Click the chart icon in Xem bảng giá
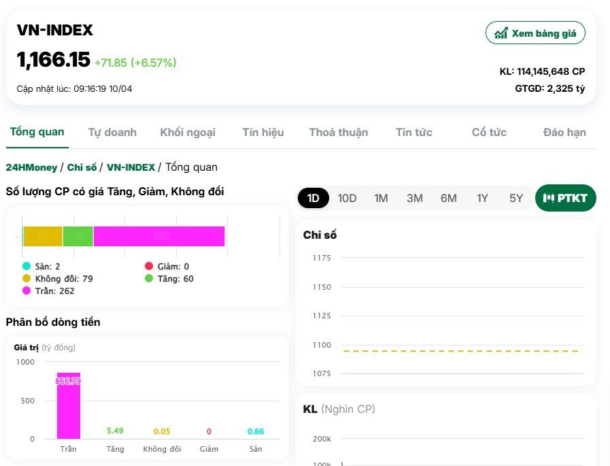 501,33
